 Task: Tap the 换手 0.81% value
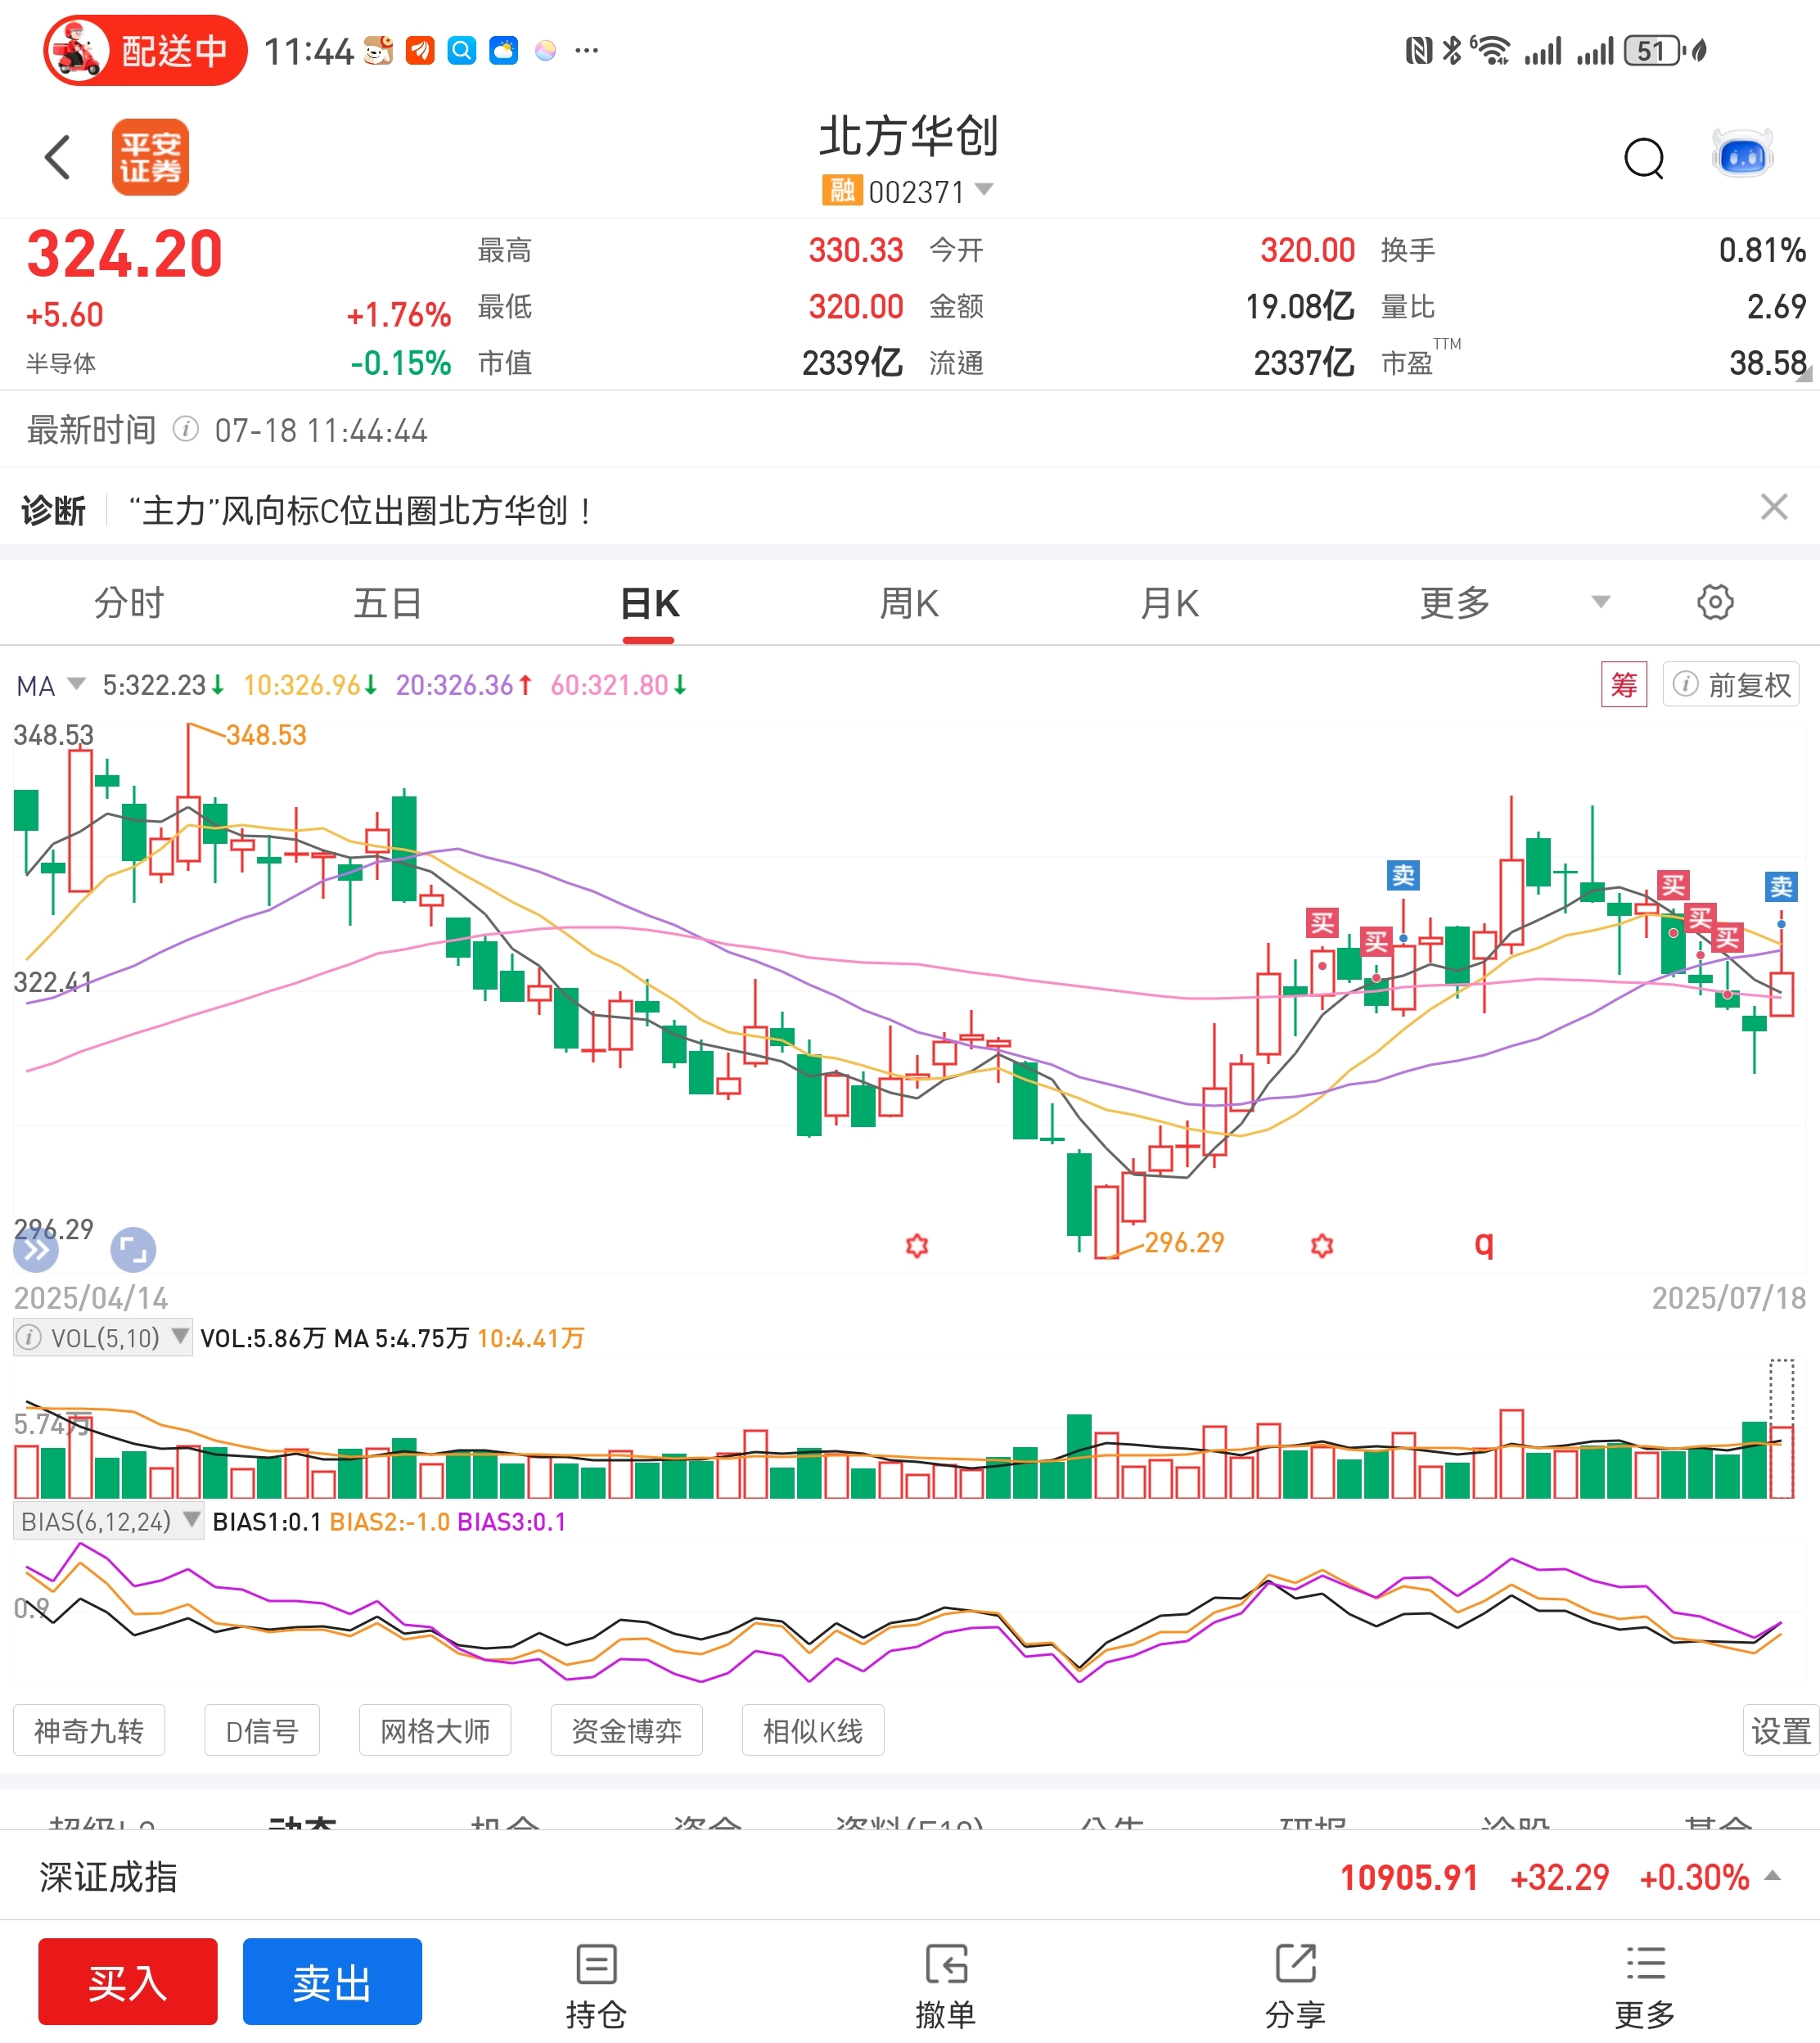pos(1762,250)
